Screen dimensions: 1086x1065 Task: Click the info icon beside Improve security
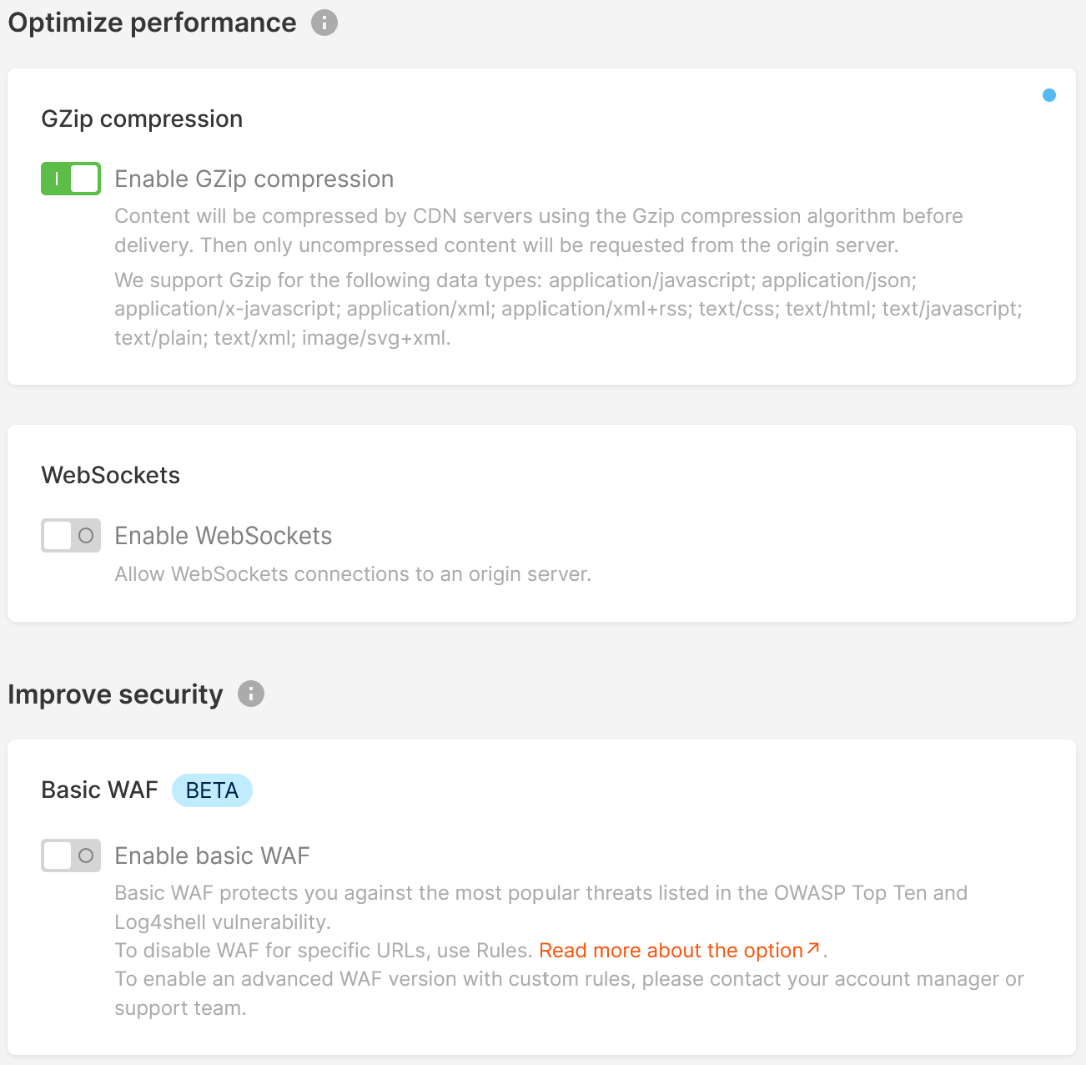250,694
